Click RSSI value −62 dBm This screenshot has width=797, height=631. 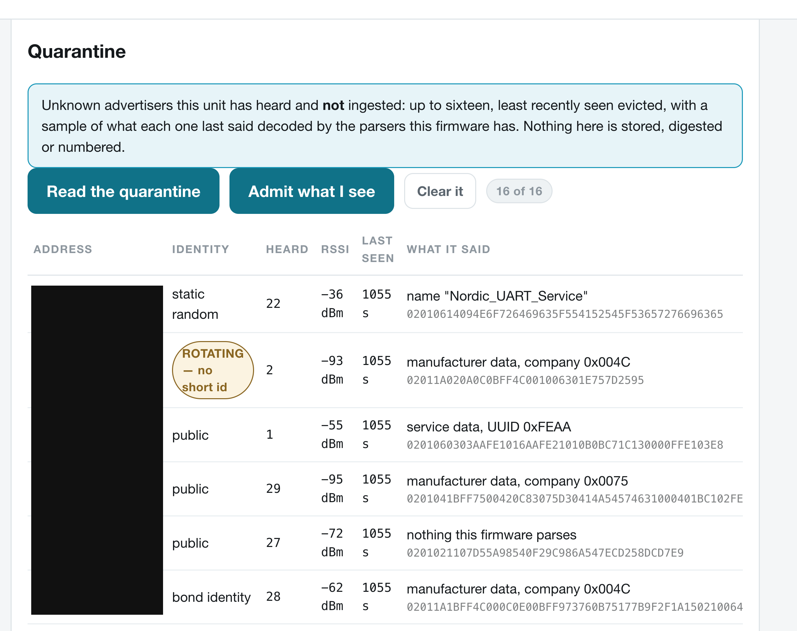tap(332, 597)
